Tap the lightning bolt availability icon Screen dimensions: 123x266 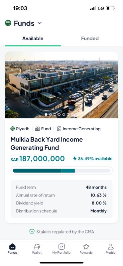[x=75, y=159]
